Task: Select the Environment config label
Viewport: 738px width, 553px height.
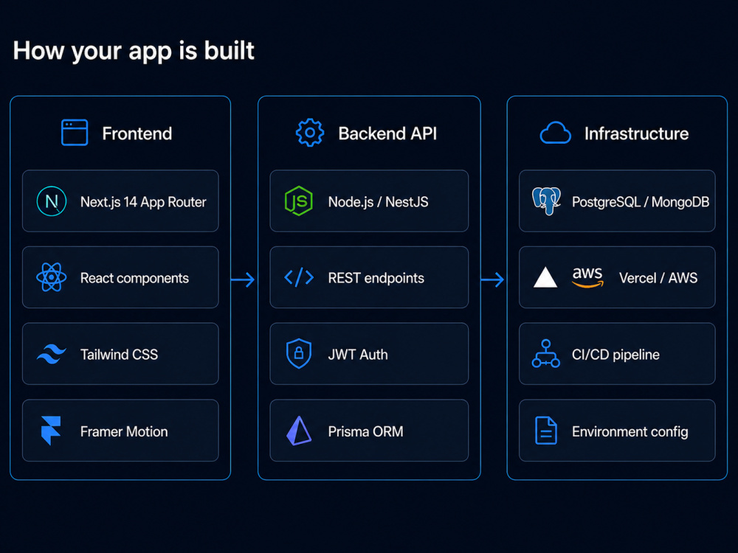Action: pos(630,431)
